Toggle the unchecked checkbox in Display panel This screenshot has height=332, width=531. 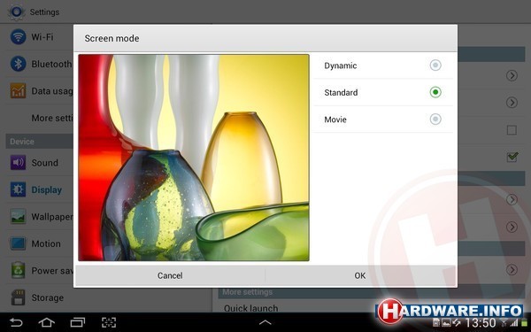coord(512,130)
